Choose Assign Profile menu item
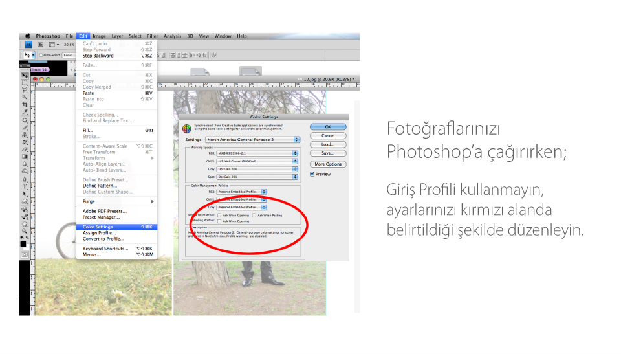621x356 pixels. tap(117, 233)
